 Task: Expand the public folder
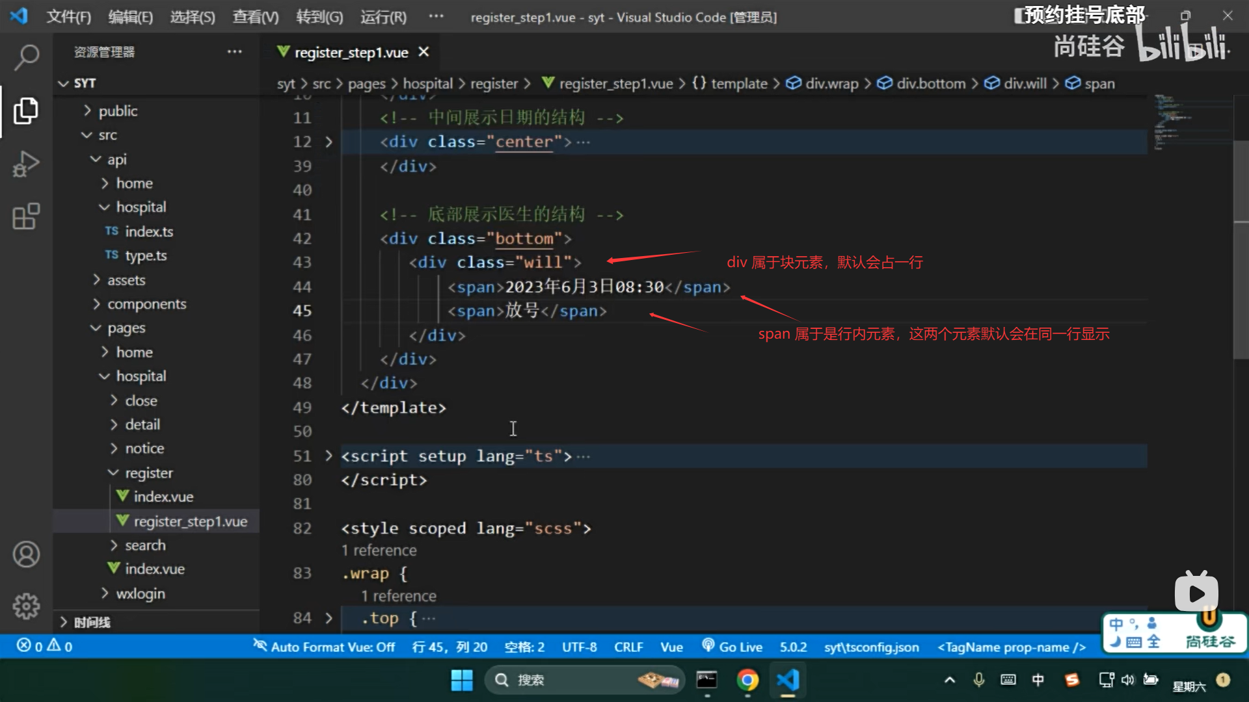[x=118, y=111]
